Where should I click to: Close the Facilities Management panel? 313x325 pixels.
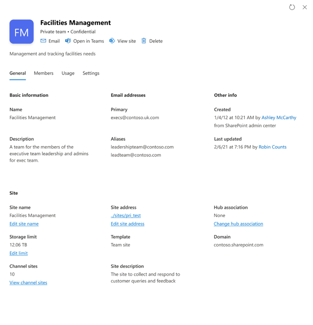click(304, 7)
